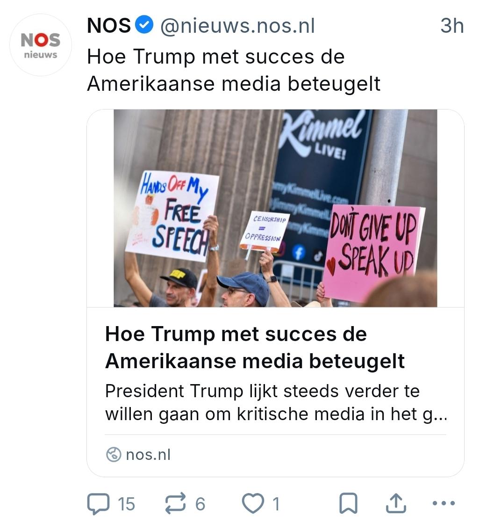Click the link card description text
The height and width of the screenshot is (531, 487).
(276, 403)
